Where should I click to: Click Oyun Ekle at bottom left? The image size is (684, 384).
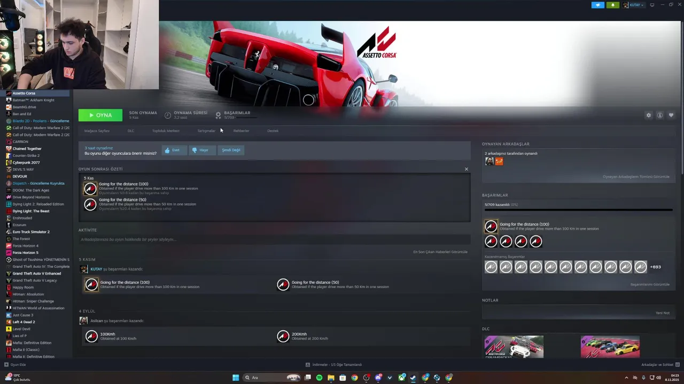15,365
